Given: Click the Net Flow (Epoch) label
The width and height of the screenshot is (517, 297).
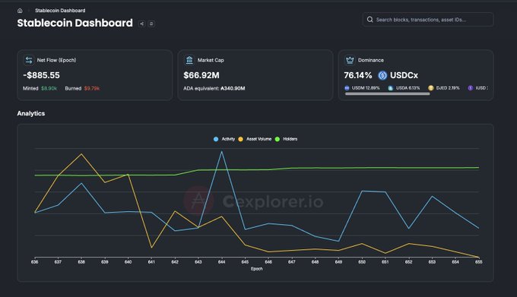Looking at the screenshot, I should point(56,60).
